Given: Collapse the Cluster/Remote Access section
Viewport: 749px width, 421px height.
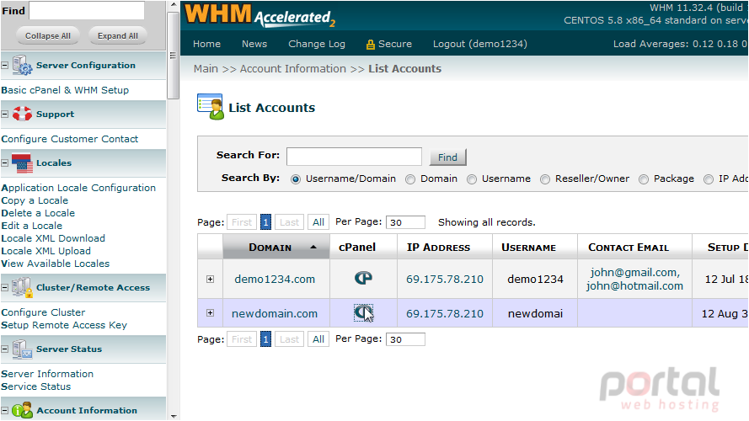Looking at the screenshot, I should [5, 287].
